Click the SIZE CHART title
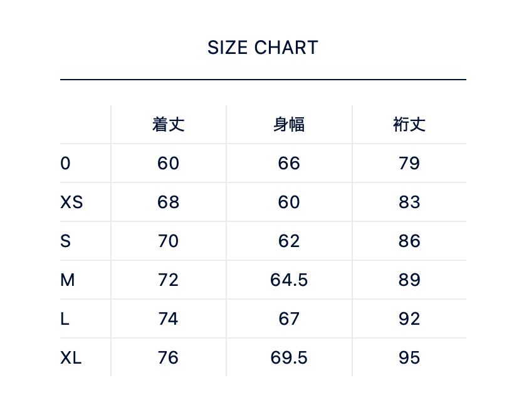 pos(263,48)
